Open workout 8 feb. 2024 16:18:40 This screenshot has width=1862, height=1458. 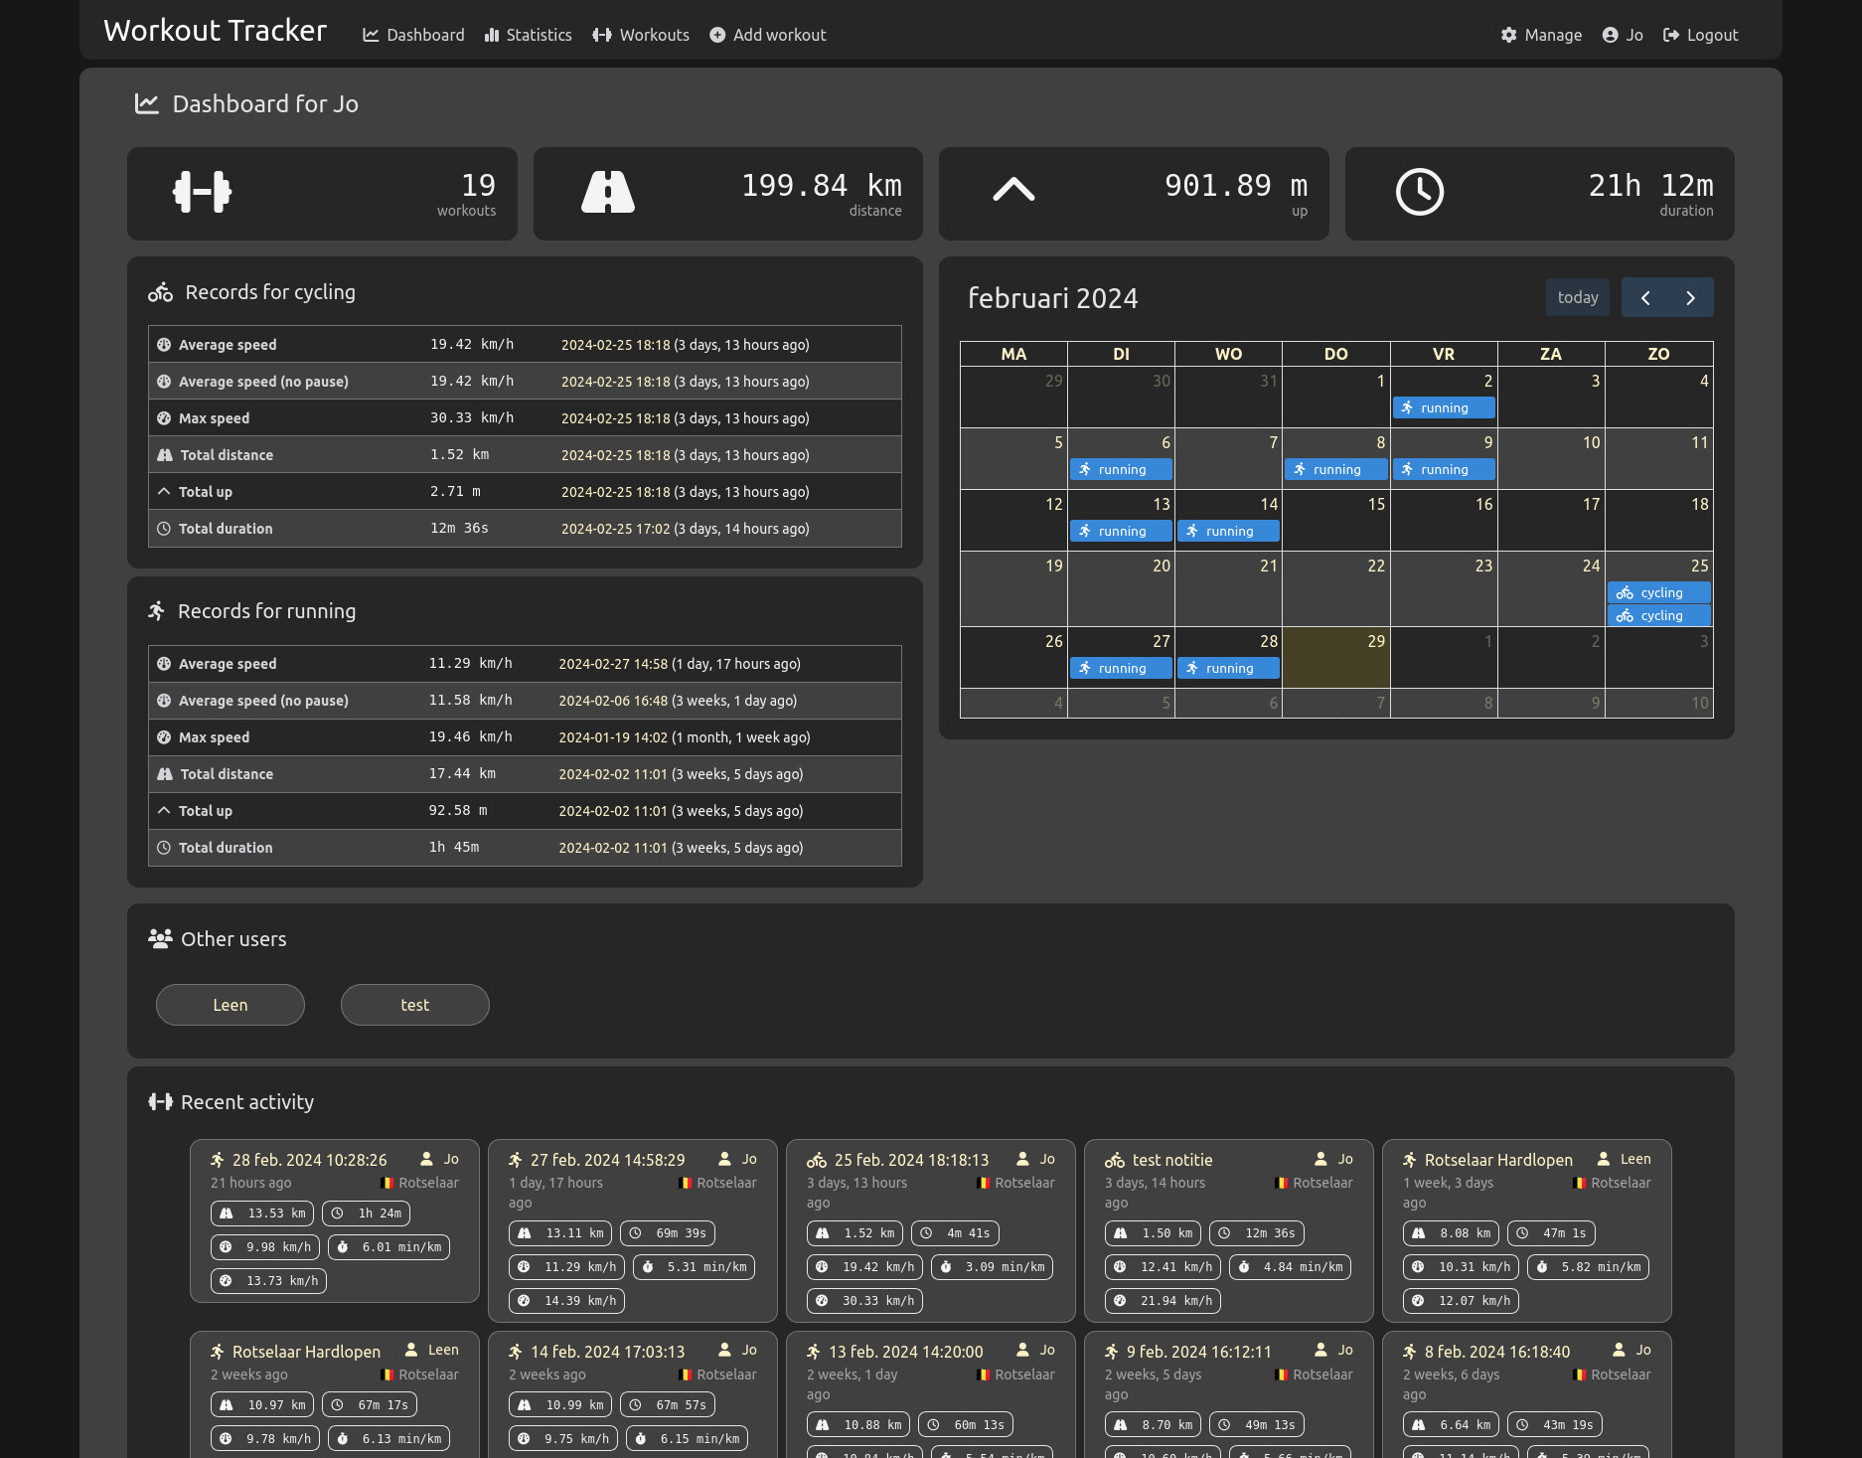point(1497,1352)
